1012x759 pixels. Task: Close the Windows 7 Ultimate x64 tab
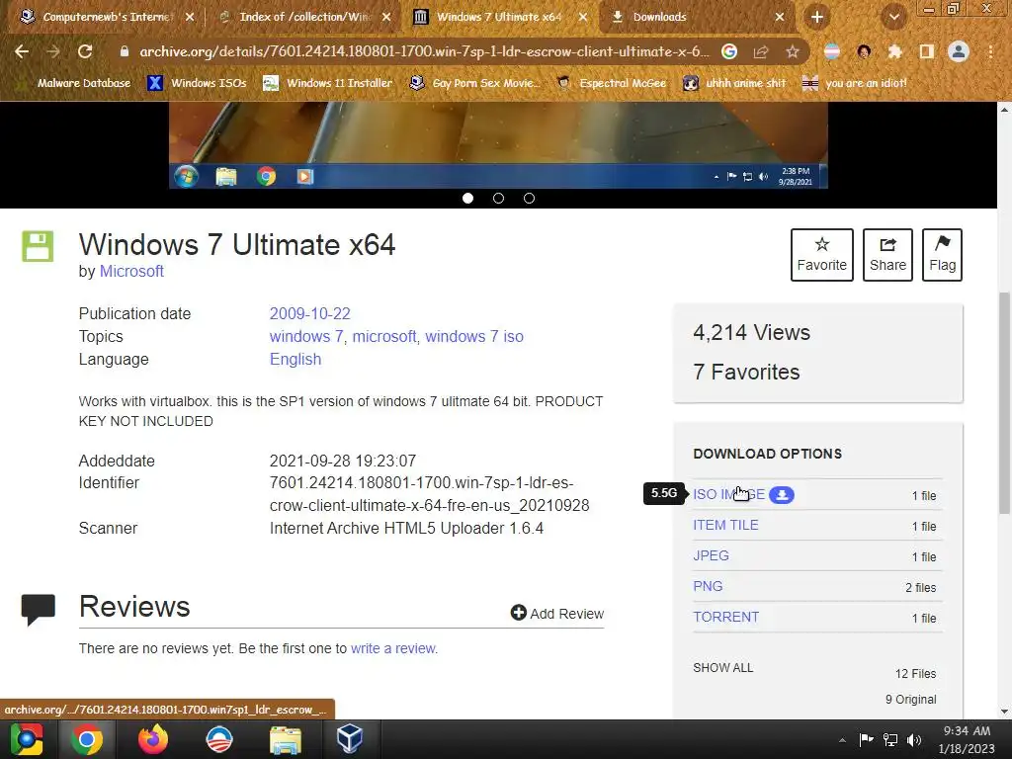point(583,18)
